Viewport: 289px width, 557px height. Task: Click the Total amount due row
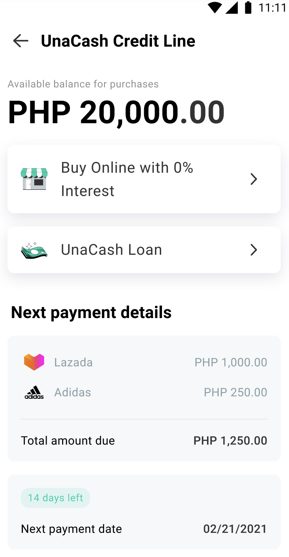tap(144, 440)
